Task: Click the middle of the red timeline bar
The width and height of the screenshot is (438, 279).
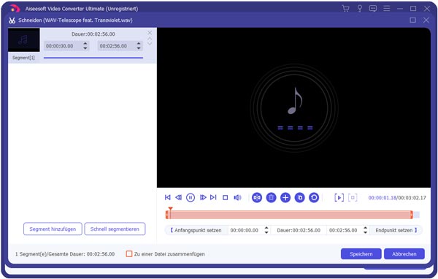Action: click(x=289, y=215)
